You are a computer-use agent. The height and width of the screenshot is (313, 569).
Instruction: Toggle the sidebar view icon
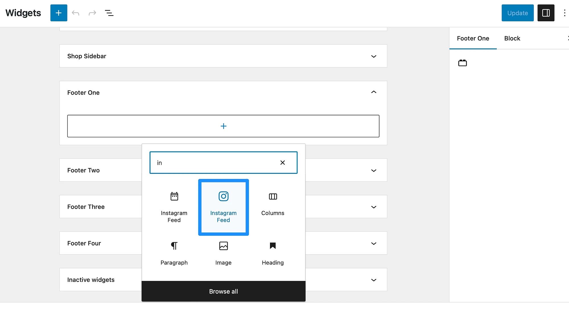(x=545, y=13)
